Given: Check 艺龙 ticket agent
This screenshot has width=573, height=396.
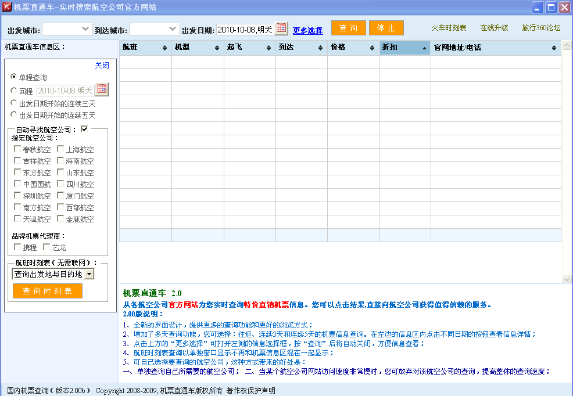Looking at the screenshot, I should [x=46, y=247].
